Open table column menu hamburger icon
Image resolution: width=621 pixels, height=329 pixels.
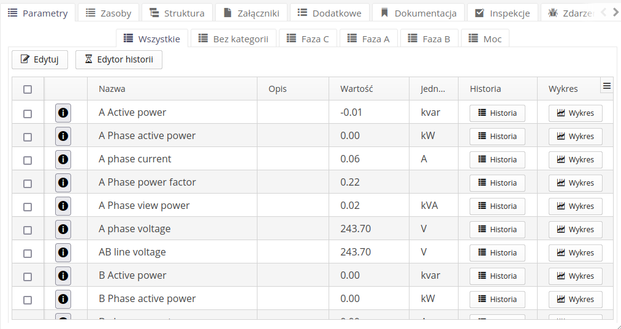(606, 86)
